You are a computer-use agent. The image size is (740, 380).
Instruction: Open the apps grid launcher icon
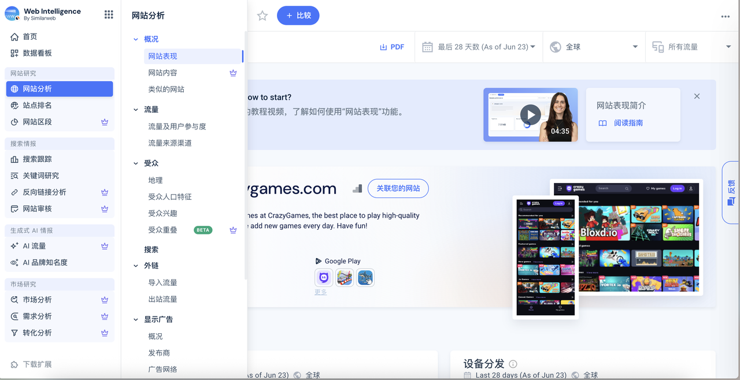coord(109,14)
